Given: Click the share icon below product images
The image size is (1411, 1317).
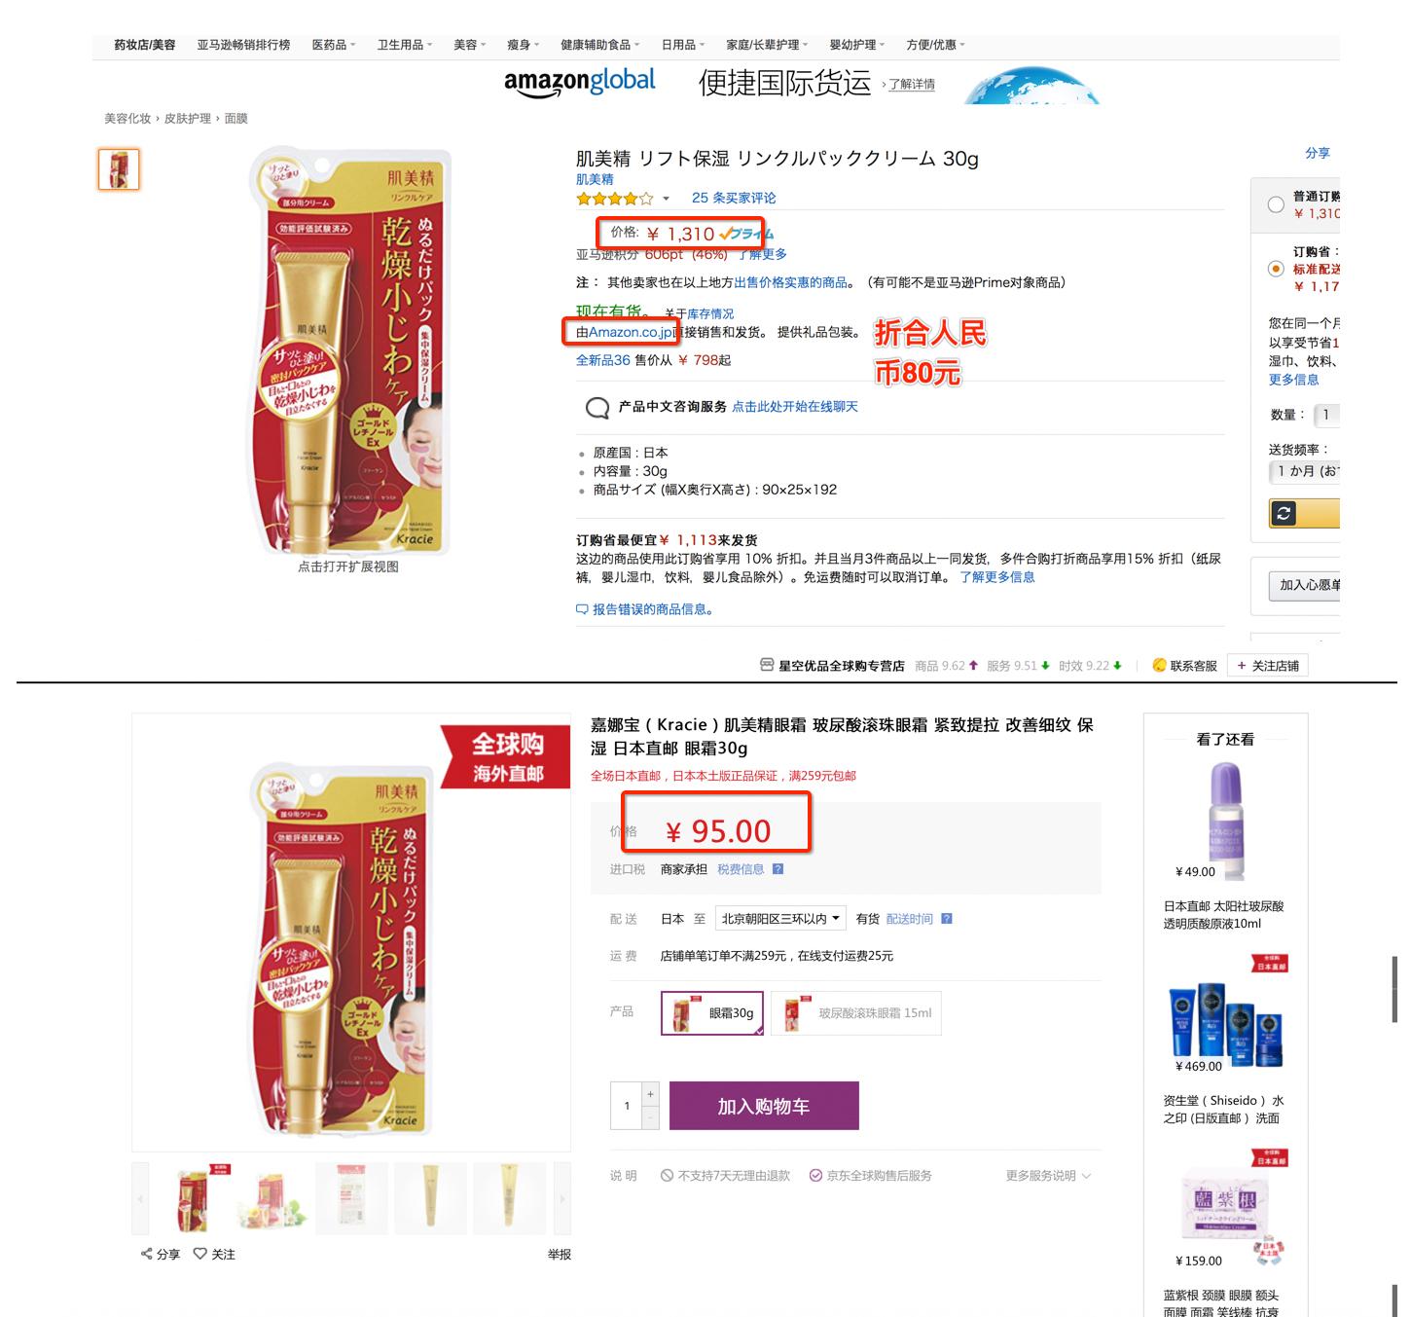Looking at the screenshot, I should (x=146, y=1254).
